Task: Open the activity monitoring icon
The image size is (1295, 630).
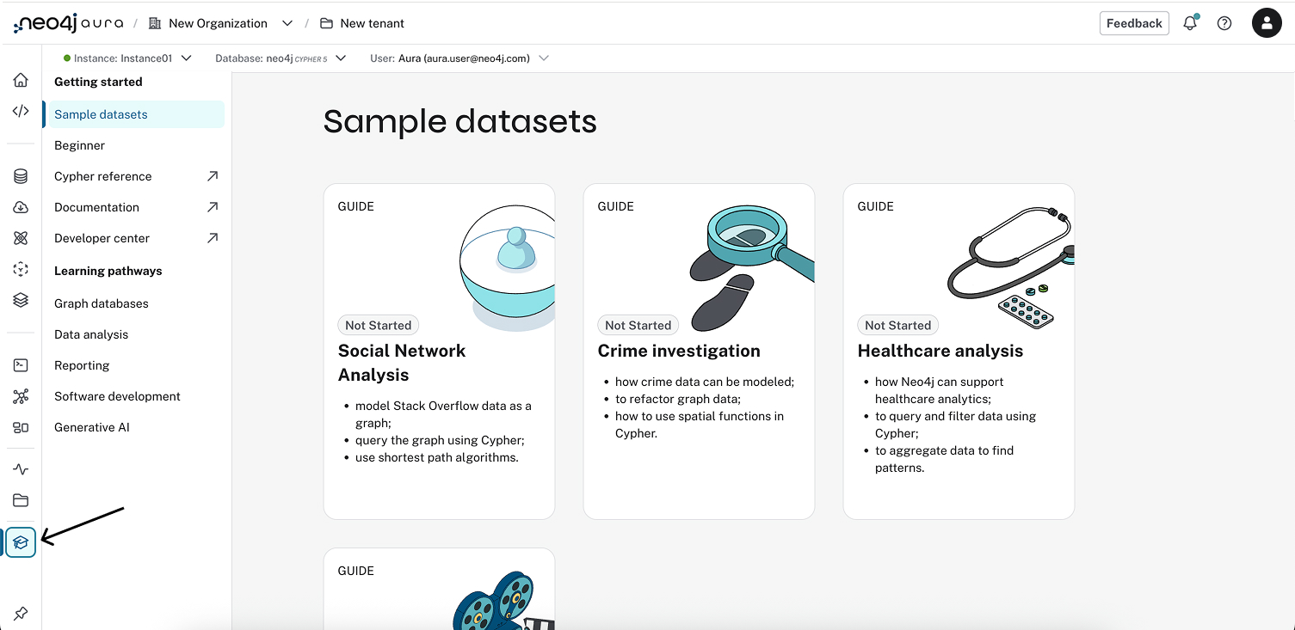Action: point(20,469)
